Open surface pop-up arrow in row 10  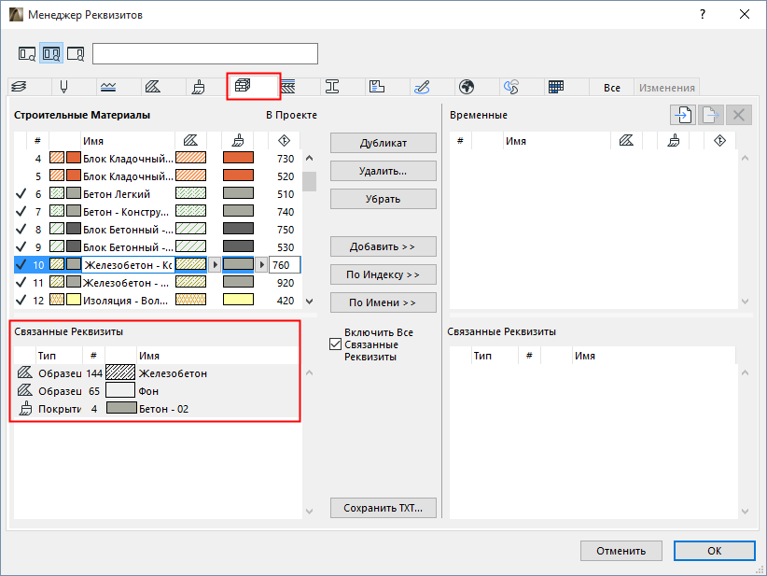coord(261,265)
